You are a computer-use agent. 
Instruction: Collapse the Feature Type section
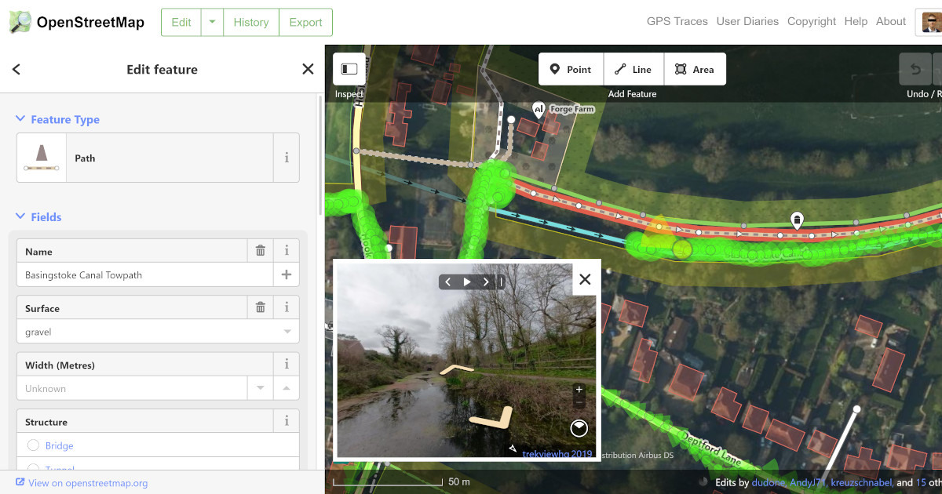tap(20, 119)
